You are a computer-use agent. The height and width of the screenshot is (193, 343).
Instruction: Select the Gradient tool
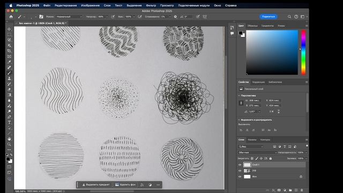click(9, 95)
